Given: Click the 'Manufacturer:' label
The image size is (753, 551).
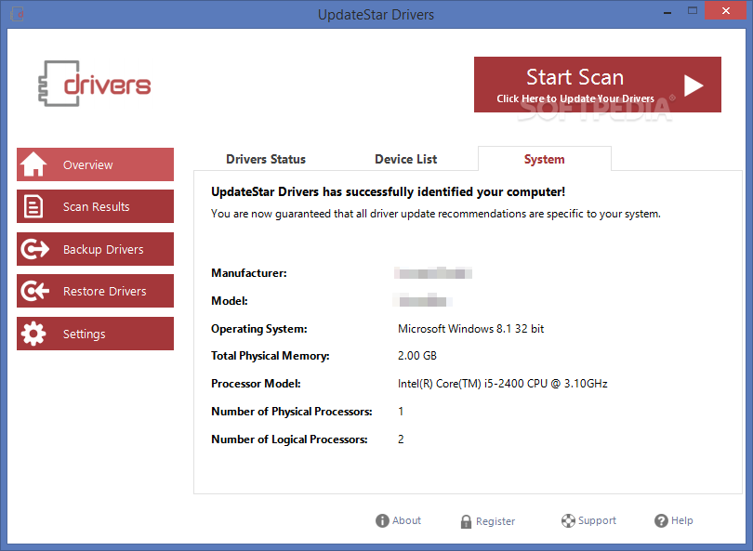Looking at the screenshot, I should pyautogui.click(x=249, y=273).
